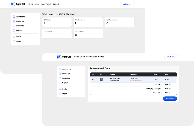Click the Dashboard icon in the upper window sidebar
This screenshot has height=126, width=194.
coord(14,17)
